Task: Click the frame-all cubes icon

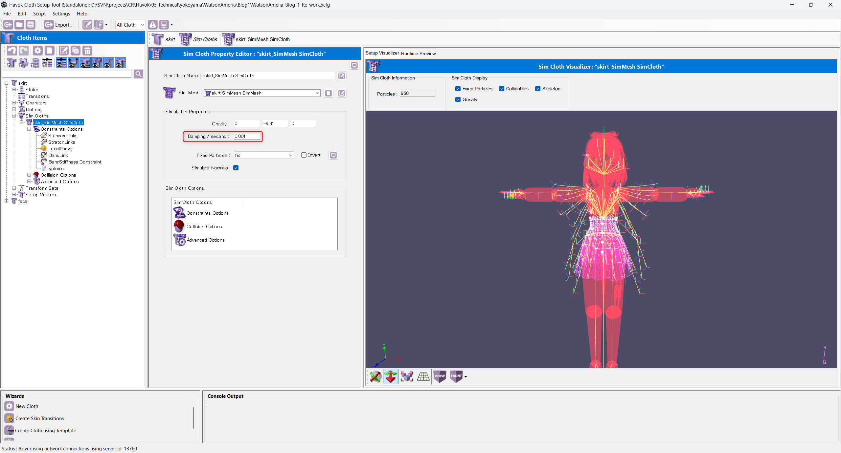Action: coord(407,377)
